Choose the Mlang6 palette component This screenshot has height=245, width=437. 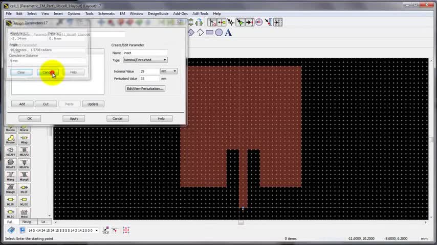(24, 176)
